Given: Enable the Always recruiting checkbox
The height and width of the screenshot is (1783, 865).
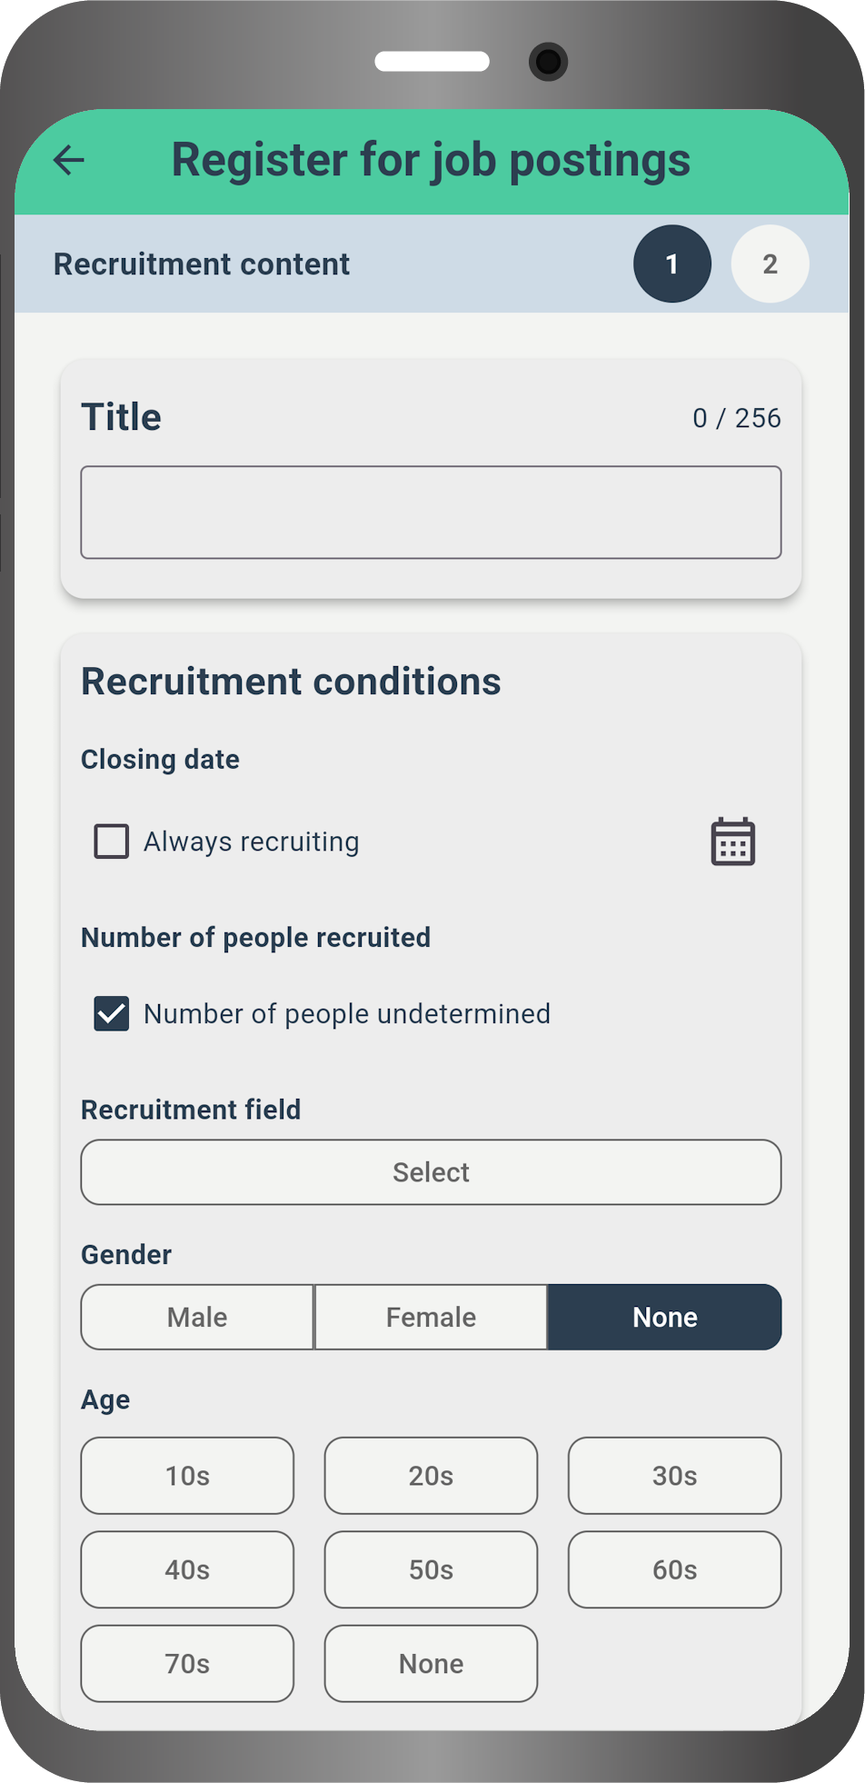Looking at the screenshot, I should coord(112,842).
